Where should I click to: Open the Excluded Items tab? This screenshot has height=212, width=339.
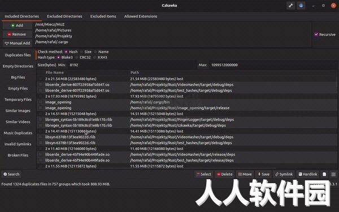(103, 16)
